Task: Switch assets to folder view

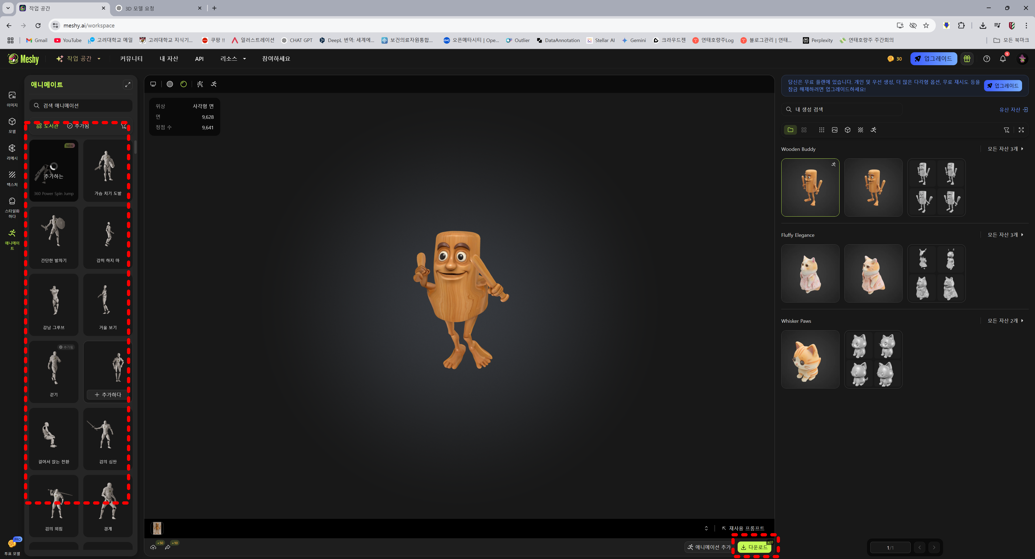Action: click(790, 130)
